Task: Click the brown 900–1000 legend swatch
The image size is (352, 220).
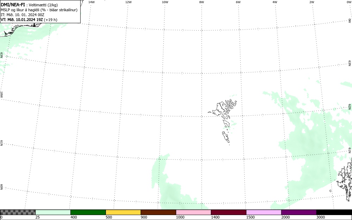Action: pyautogui.click(x=158, y=212)
